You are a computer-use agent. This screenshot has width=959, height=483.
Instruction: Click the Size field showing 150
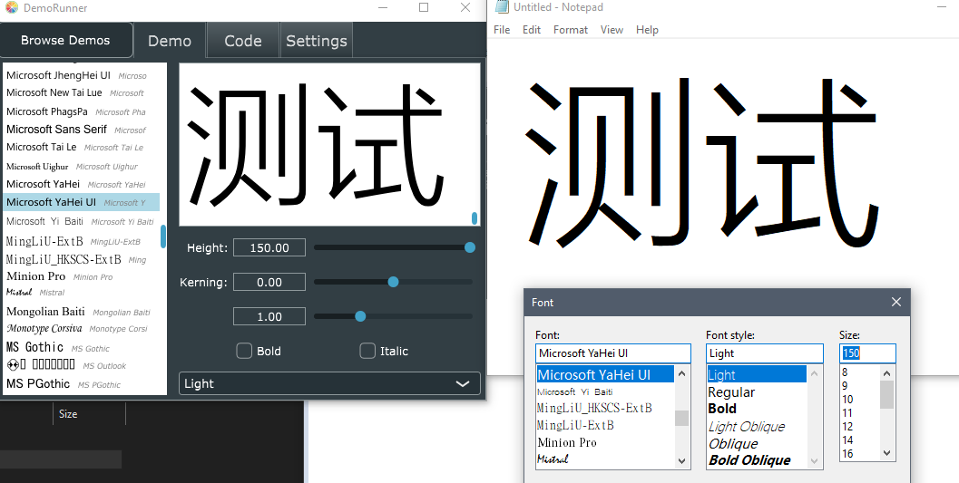pyautogui.click(x=867, y=353)
